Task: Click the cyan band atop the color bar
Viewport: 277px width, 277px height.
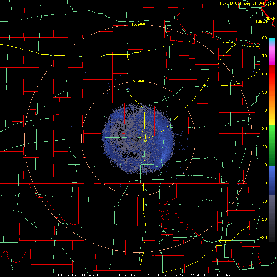Action: coord(272,41)
